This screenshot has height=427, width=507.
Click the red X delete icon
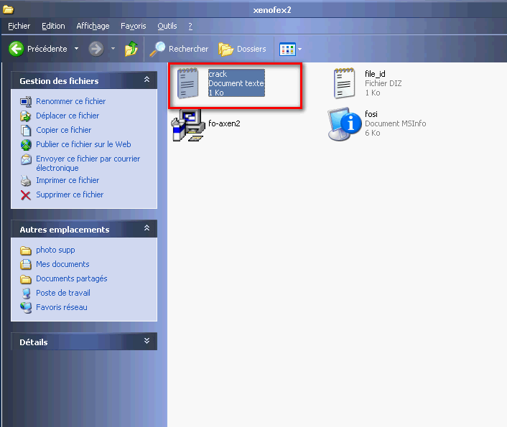pos(26,195)
